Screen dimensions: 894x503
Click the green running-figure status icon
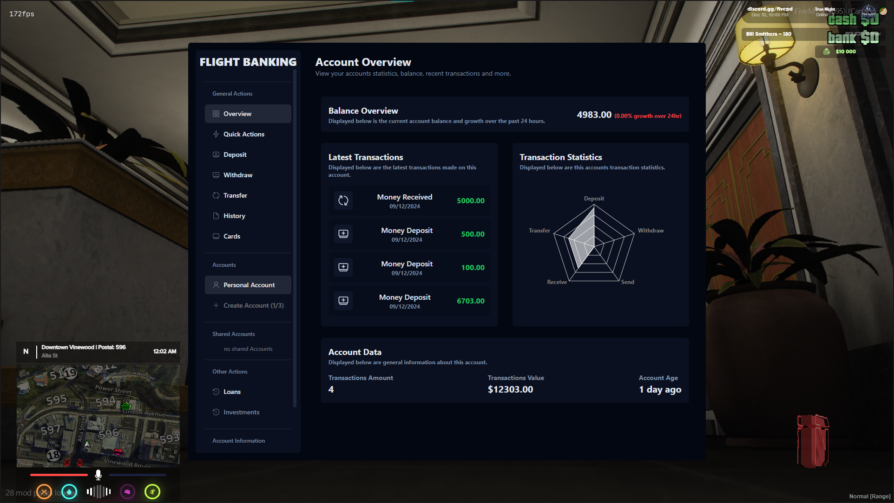[152, 491]
